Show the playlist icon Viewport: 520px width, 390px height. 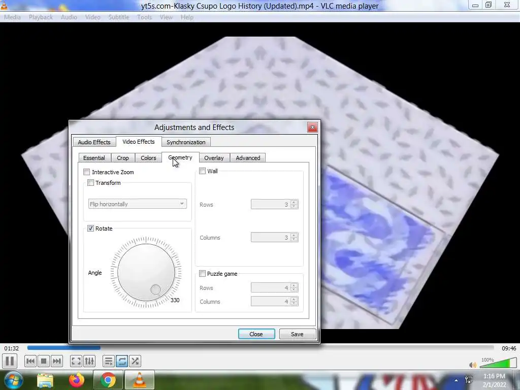[x=109, y=361]
